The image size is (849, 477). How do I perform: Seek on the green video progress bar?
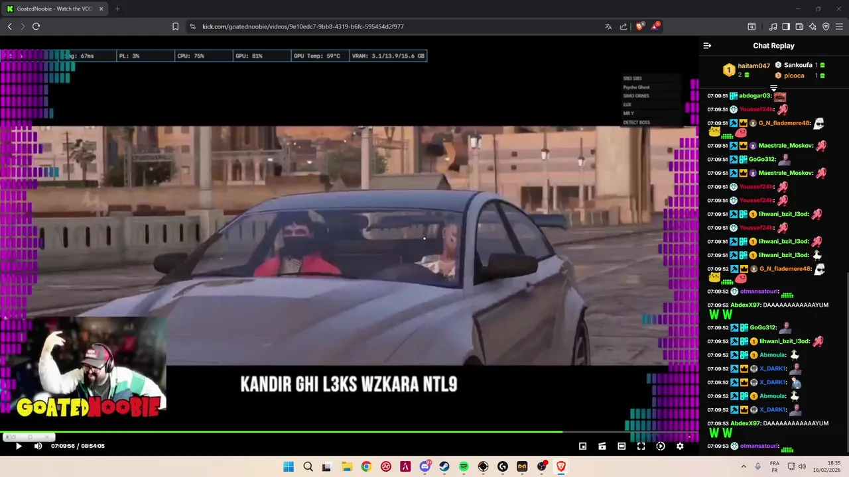click(349, 432)
